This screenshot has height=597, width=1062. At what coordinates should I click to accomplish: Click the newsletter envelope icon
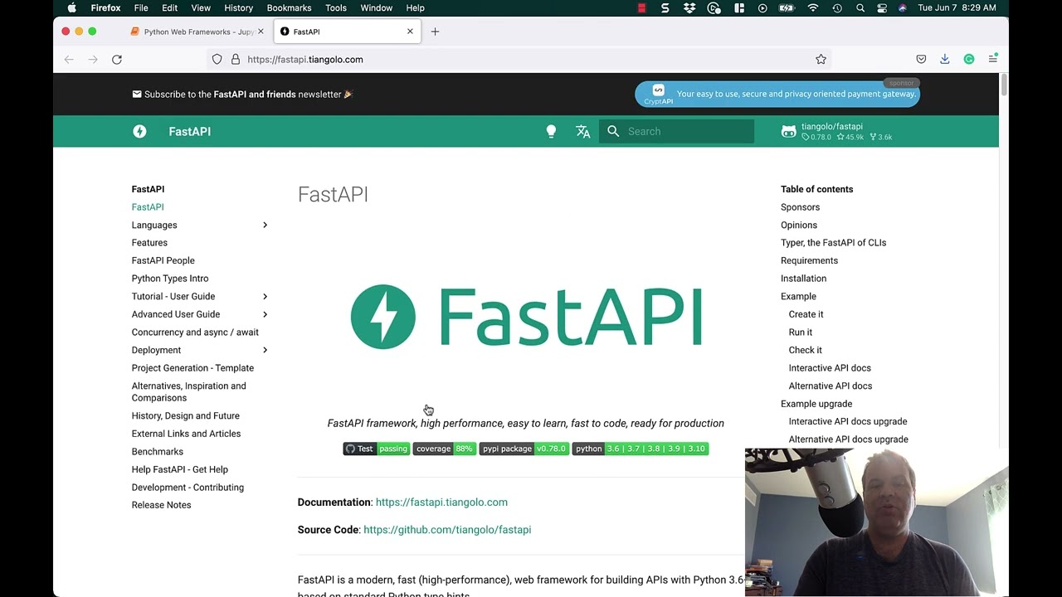[137, 95]
